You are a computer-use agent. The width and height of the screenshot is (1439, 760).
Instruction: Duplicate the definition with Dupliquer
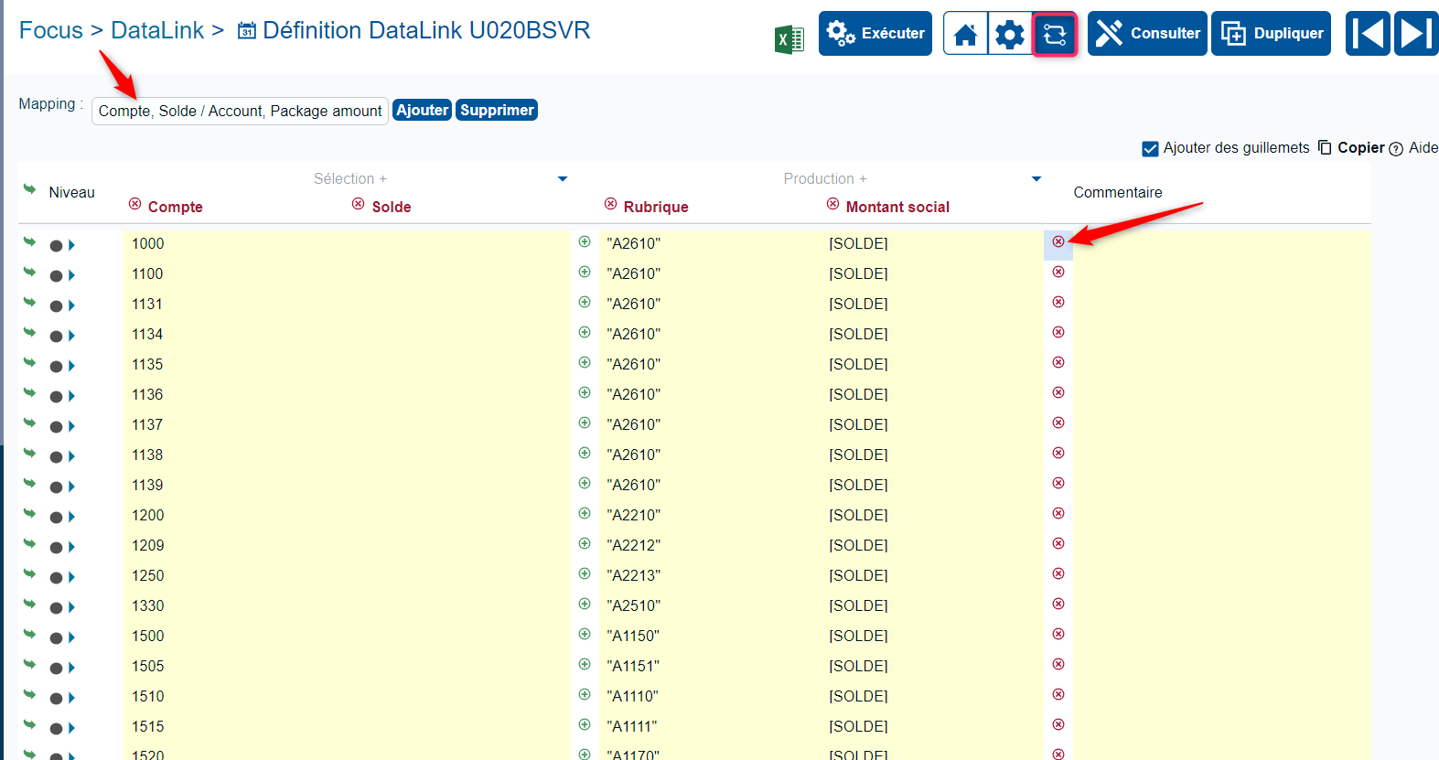1271,34
